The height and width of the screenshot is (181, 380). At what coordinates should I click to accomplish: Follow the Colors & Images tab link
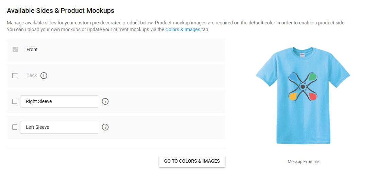[x=183, y=29]
